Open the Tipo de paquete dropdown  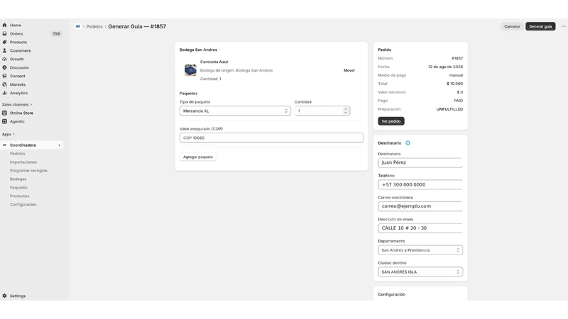235,111
